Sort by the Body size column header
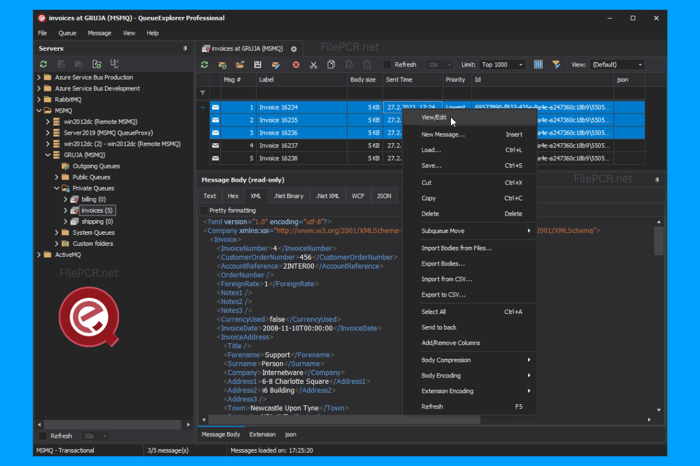Screen dimensions: 700x466 [365, 80]
